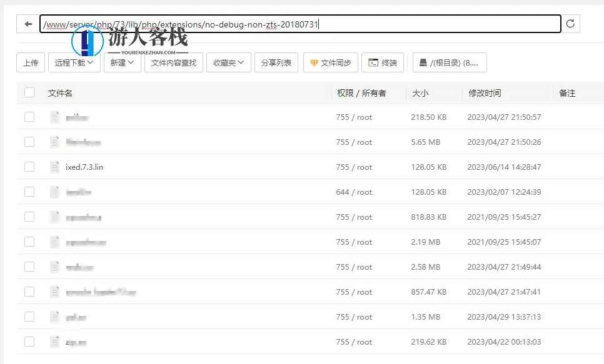Open the 分享列表 (share list)
The width and height of the screenshot is (604, 364).
pyautogui.click(x=276, y=62)
